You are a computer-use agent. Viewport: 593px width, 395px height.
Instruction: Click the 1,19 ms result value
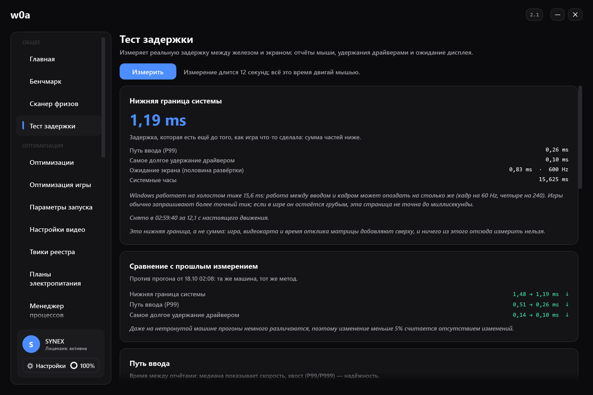tap(158, 120)
